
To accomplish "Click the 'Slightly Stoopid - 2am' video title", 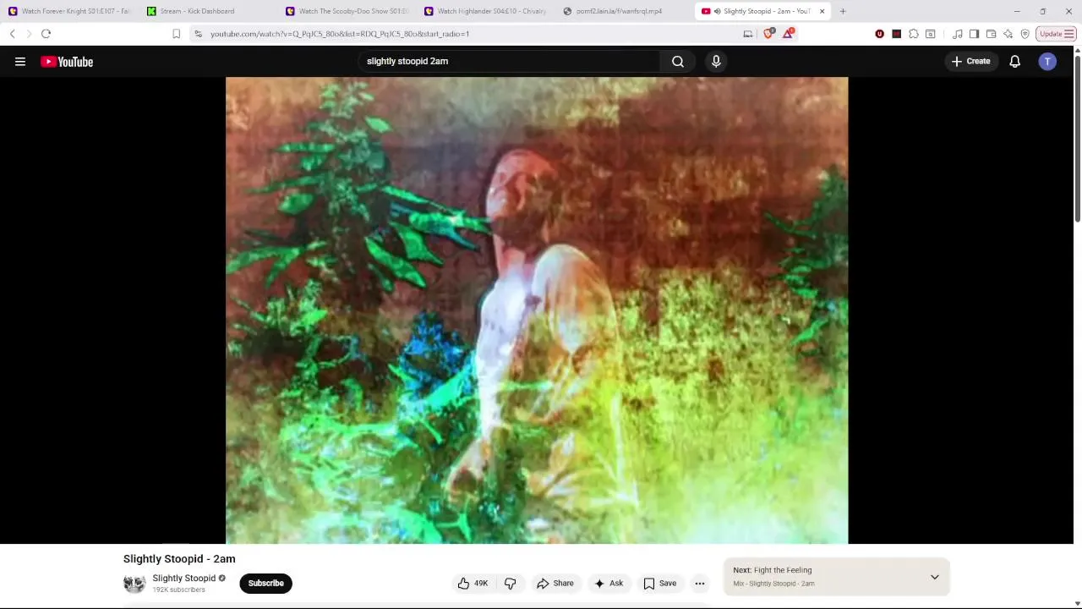I will click(179, 559).
